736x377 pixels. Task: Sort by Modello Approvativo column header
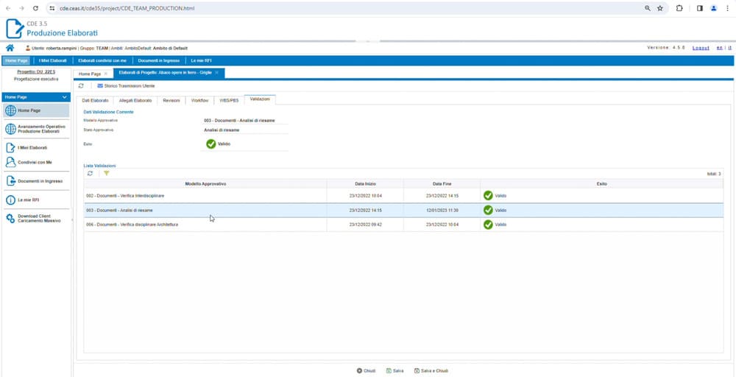coord(205,183)
